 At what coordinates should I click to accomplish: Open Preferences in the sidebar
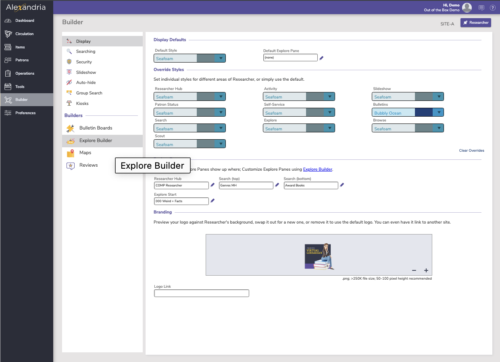(x=27, y=113)
